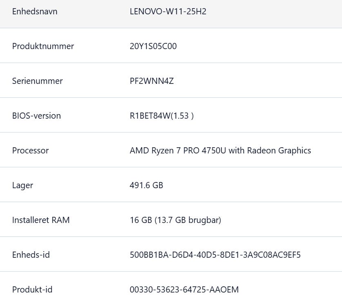
Task: Click the Installeret RAM label
Action: [41, 220]
